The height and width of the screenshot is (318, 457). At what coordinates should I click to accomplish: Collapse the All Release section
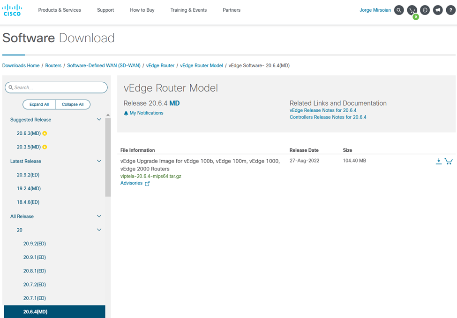[99, 216]
